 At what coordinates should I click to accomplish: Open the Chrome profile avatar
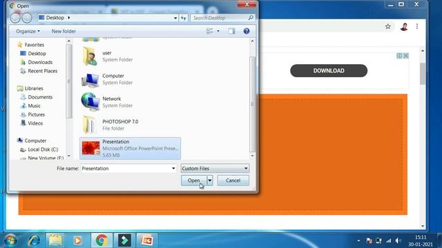[x=404, y=27]
